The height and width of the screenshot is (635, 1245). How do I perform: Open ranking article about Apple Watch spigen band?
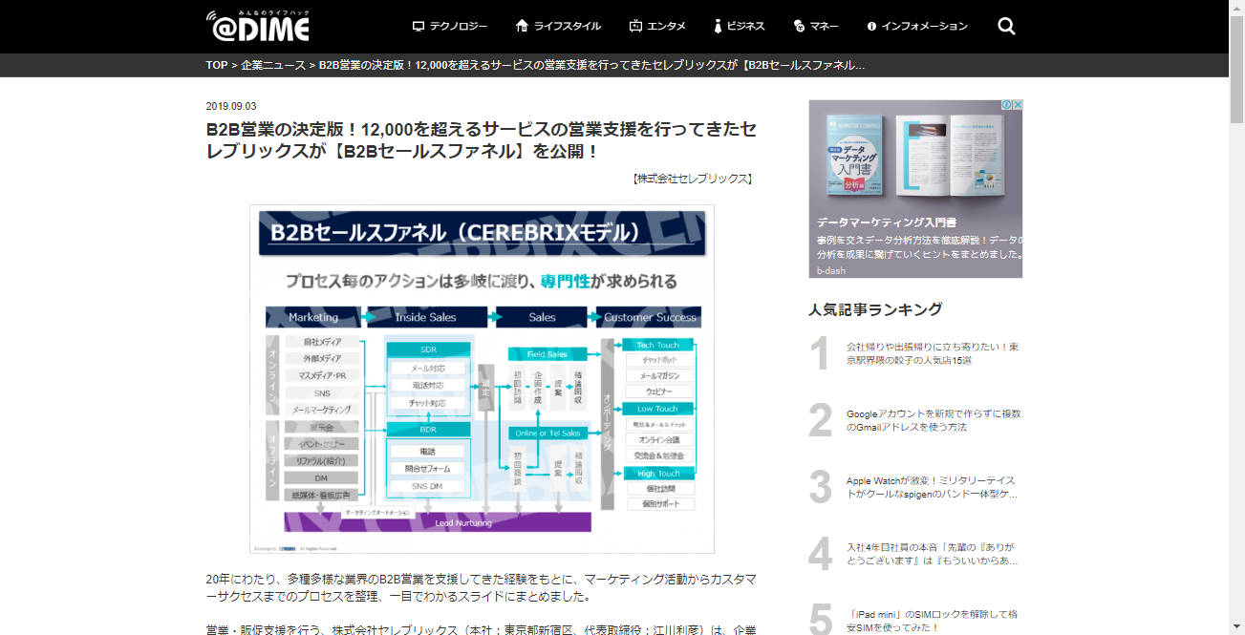coord(932,487)
